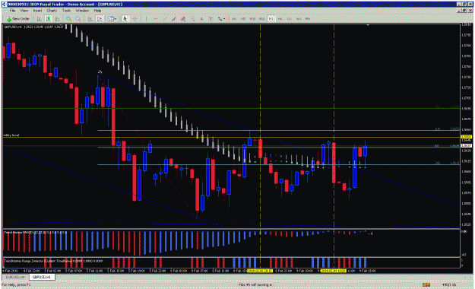This screenshot has width=475, height=289.
Task: Switch timeframe to M1
Action: point(234,19)
